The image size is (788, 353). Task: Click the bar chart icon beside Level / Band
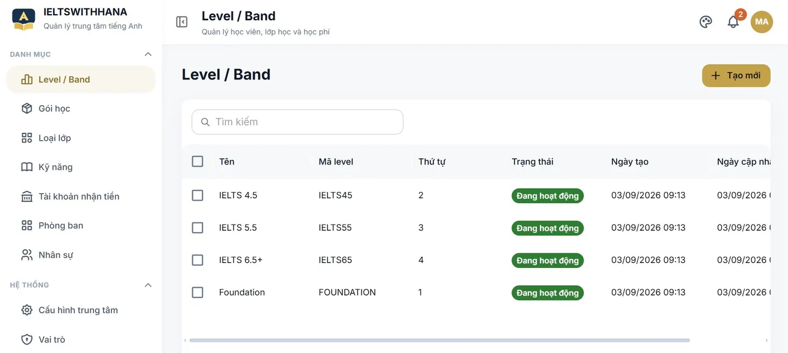pos(26,79)
